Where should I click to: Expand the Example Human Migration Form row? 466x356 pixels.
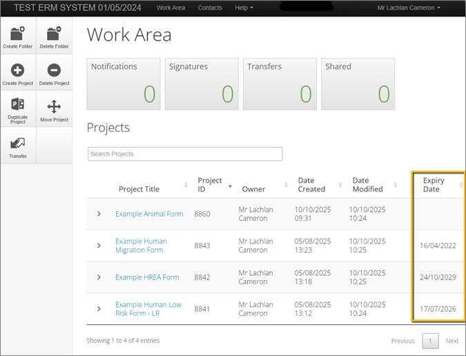click(99, 245)
